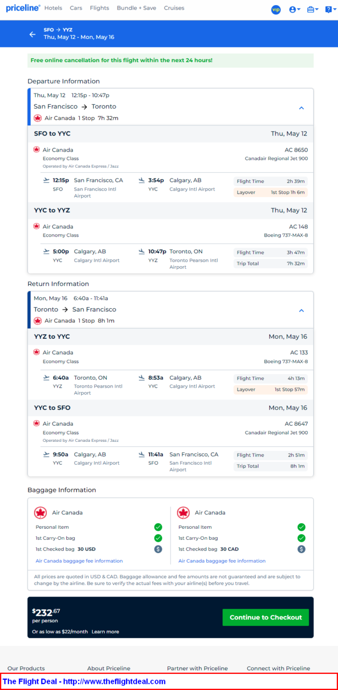Screen dimensions: 338x690
Task: Collapse the return flight details
Action: pyautogui.click(x=301, y=310)
